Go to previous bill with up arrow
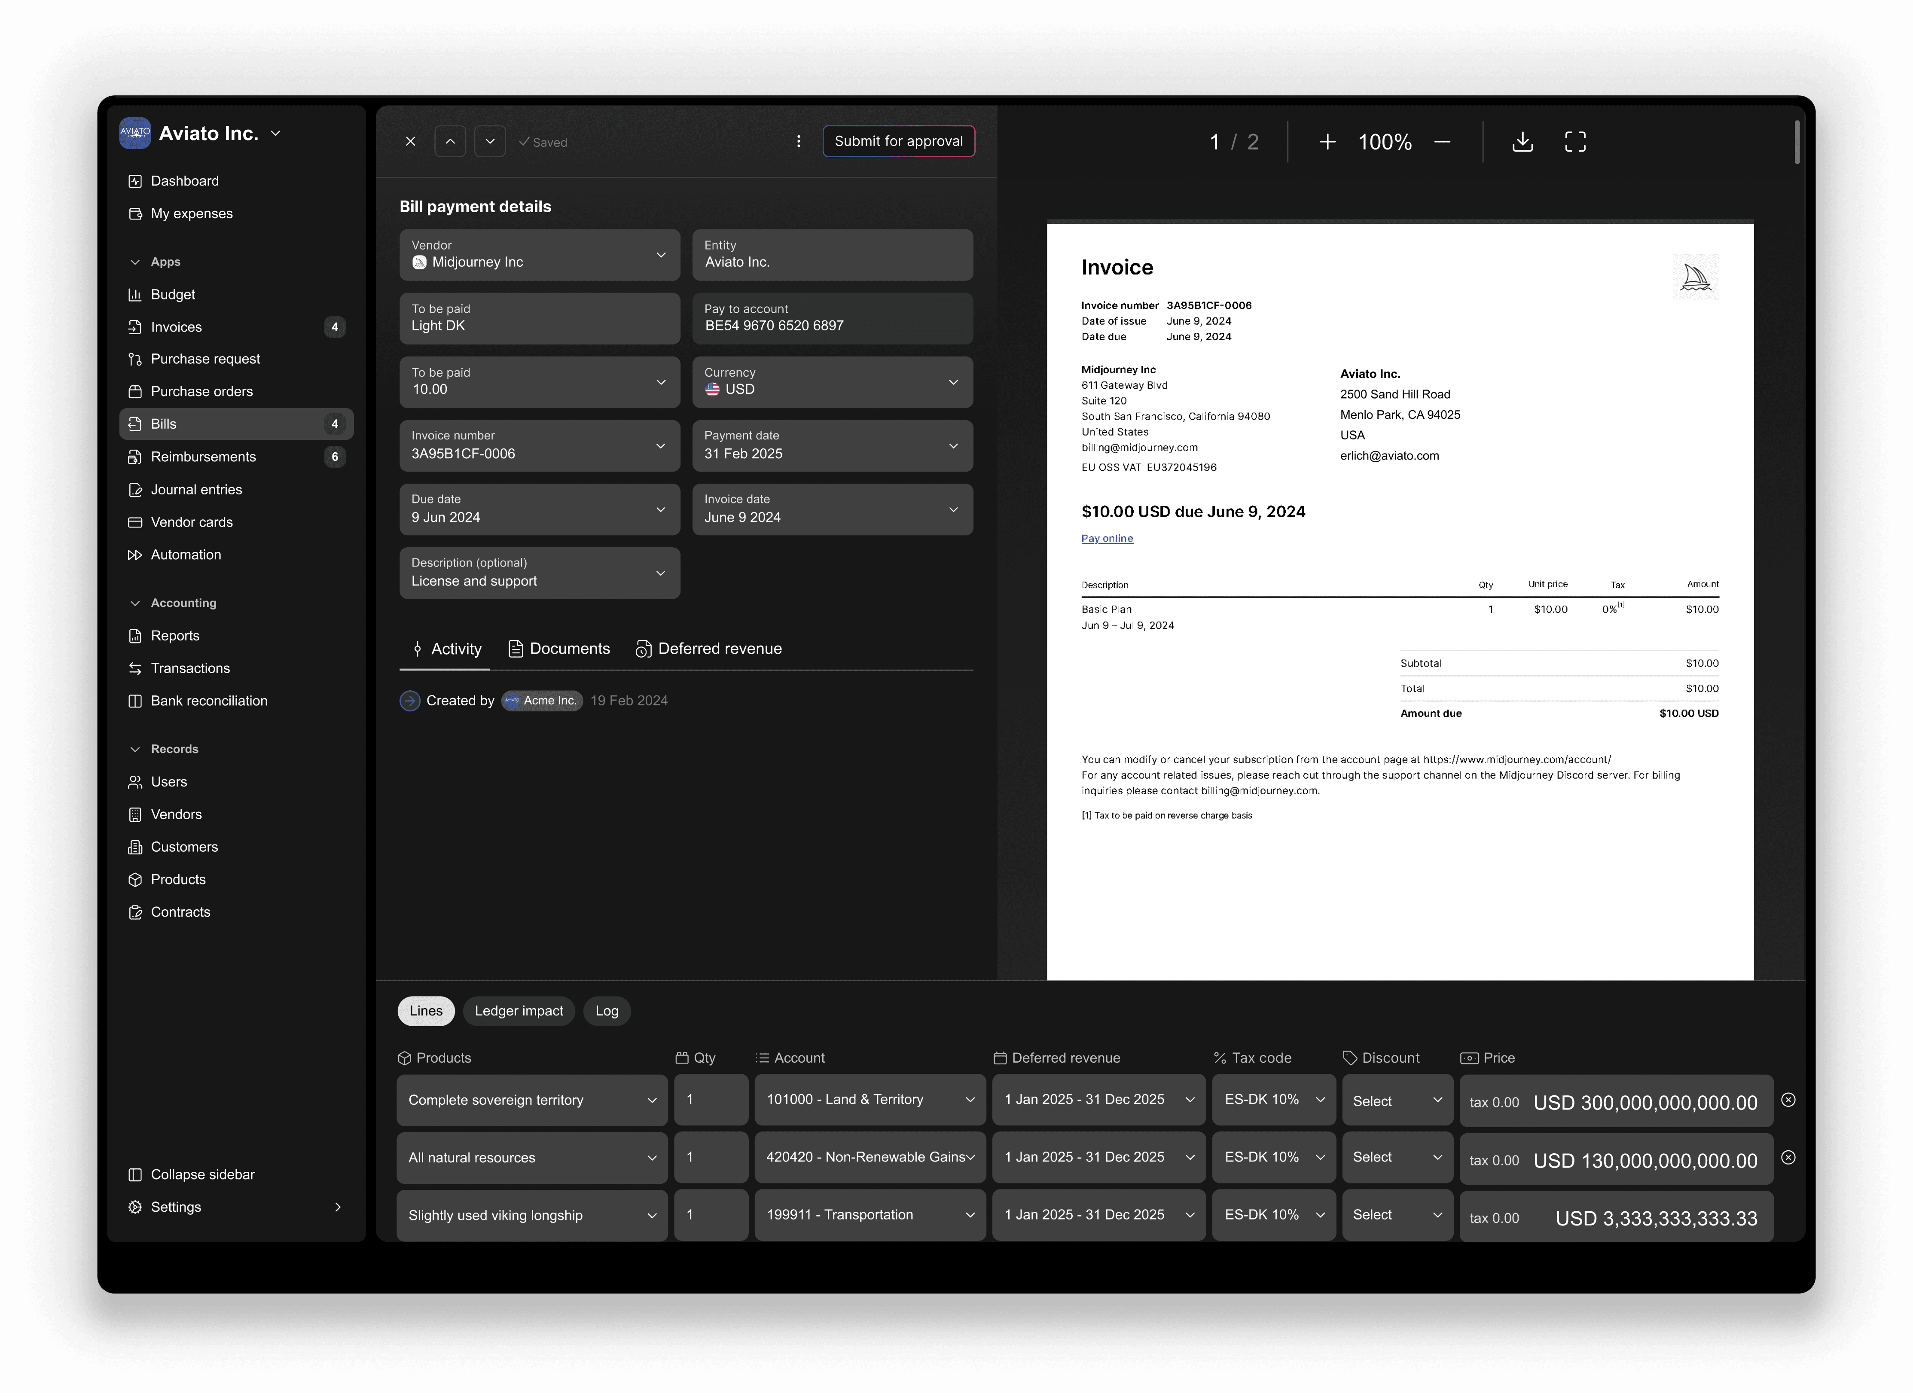Screen dimensions: 1913x1393 click(x=450, y=142)
